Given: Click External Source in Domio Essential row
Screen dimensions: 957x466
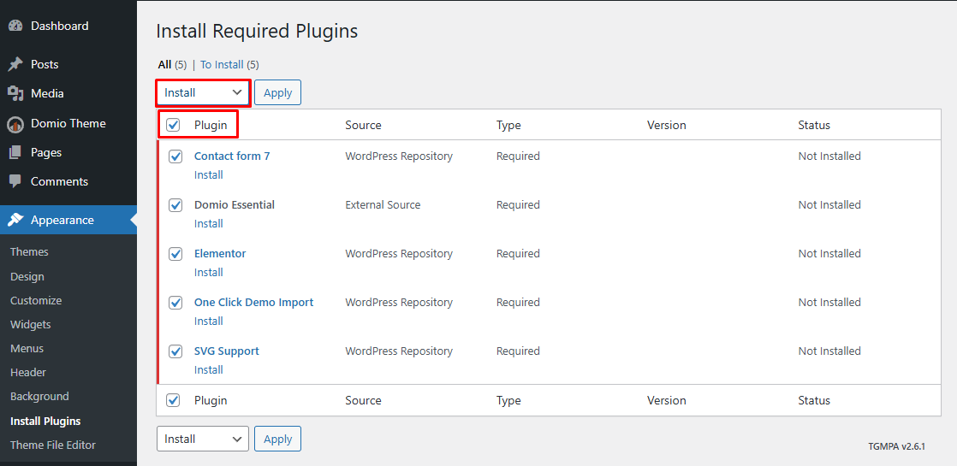Looking at the screenshot, I should [383, 205].
